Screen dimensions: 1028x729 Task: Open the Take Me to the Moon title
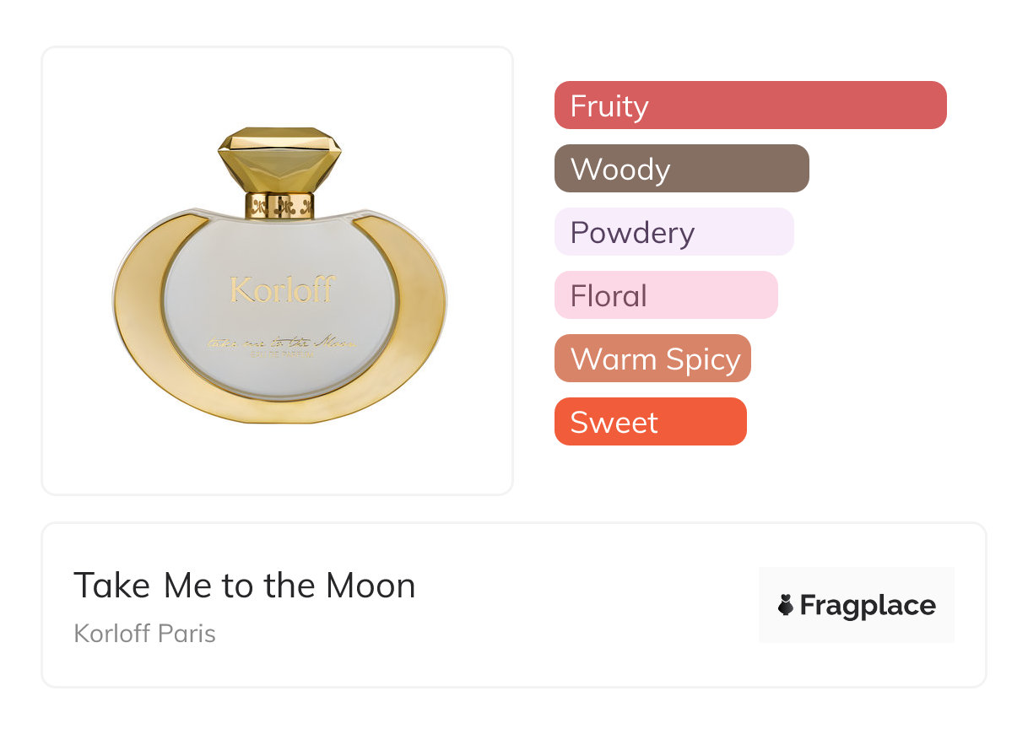pyautogui.click(x=245, y=586)
